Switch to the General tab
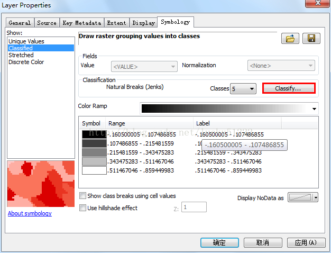The height and width of the screenshot is (253, 331). point(20,23)
